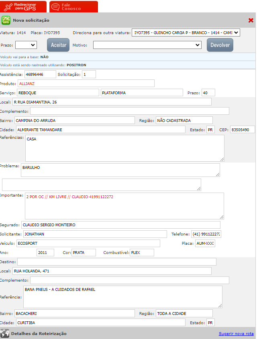257x339 pixels.
Task: Click the green GPS icon beside Nova solicitação
Action: [6, 20]
